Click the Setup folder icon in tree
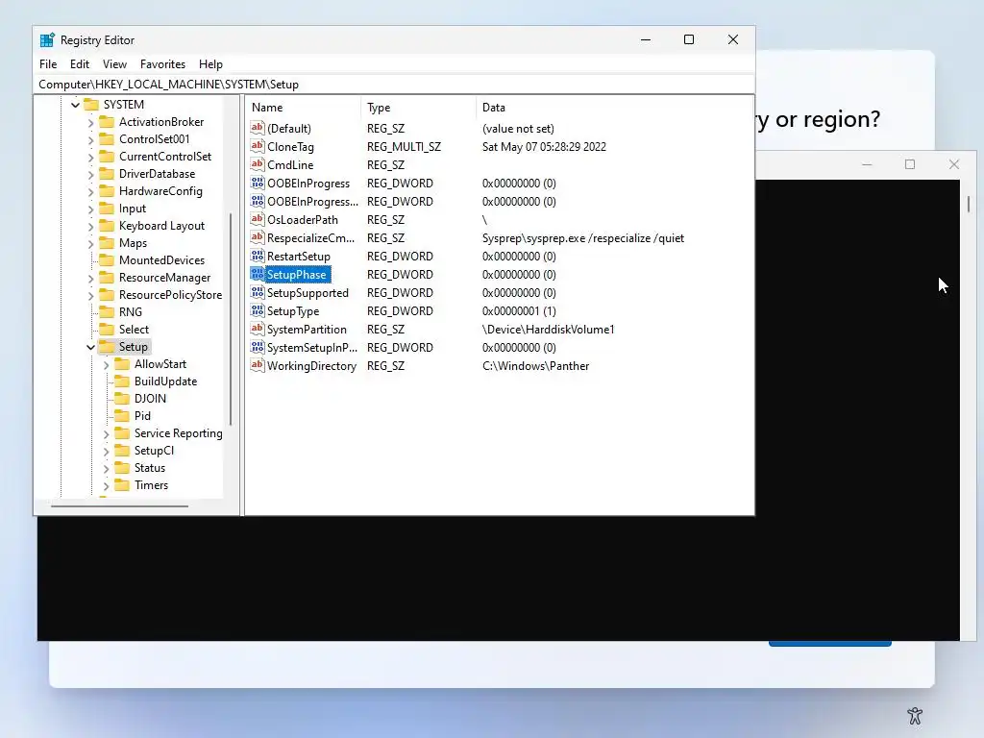 [107, 346]
